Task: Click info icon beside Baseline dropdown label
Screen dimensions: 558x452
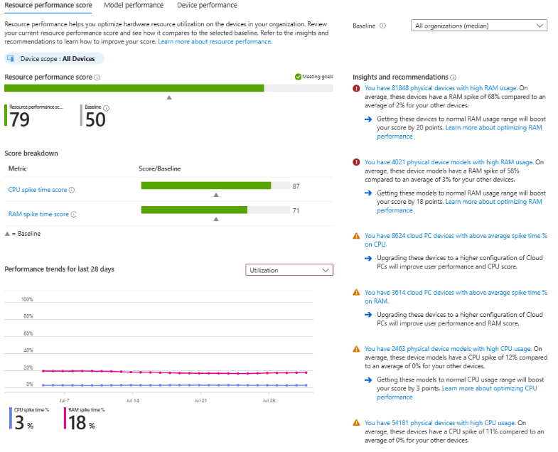Action: (x=383, y=26)
